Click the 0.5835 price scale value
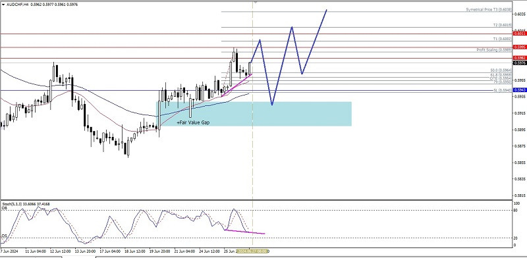527x258 pixels. [x=519, y=179]
